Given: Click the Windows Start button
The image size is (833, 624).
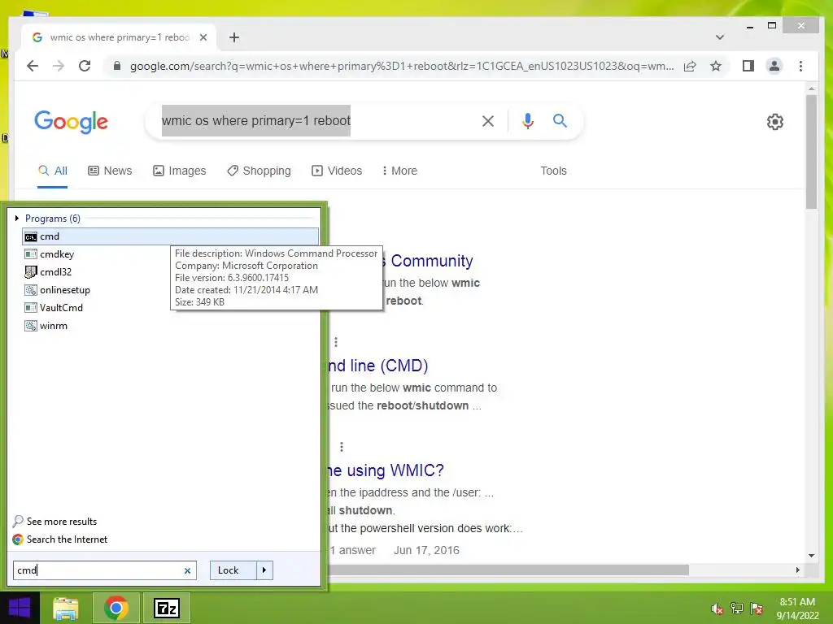Looking at the screenshot, I should click(20, 608).
